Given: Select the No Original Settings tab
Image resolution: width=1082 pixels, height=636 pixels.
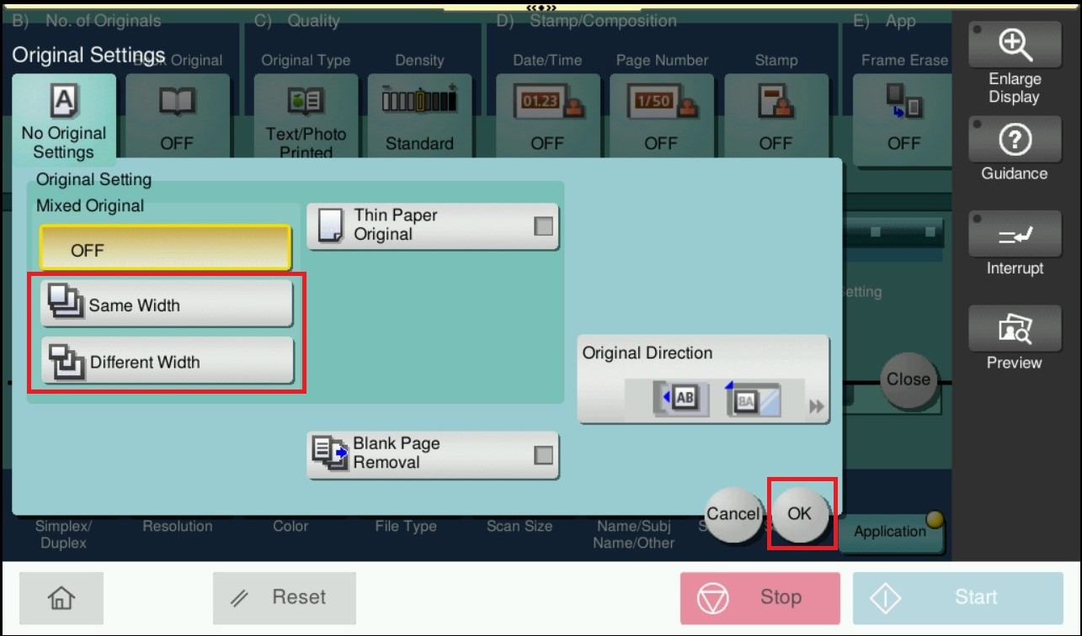Looking at the screenshot, I should pyautogui.click(x=64, y=120).
